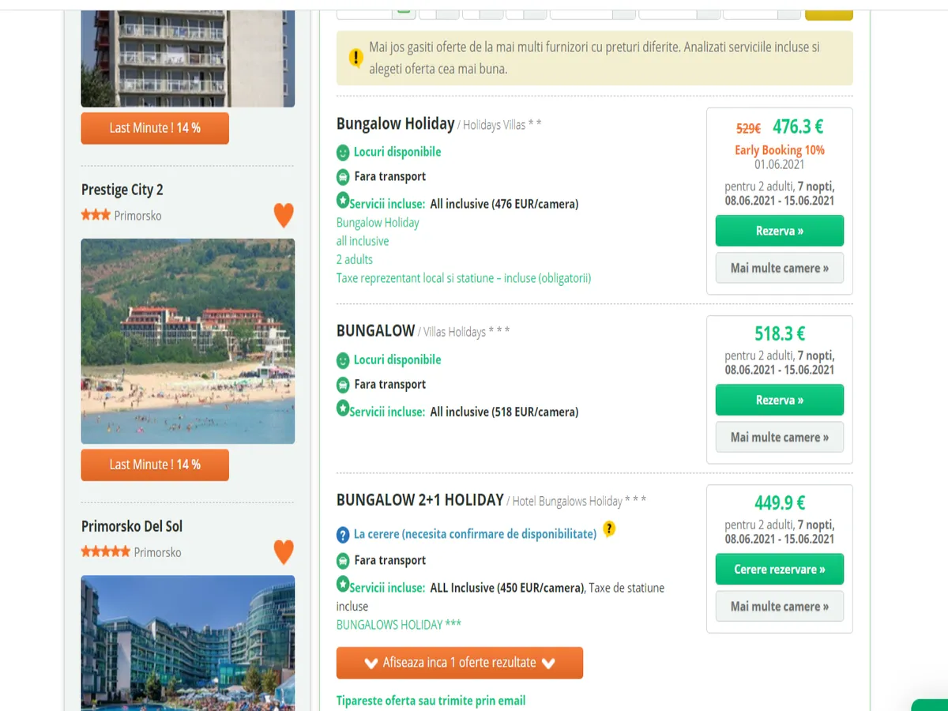Favorite Prestige City 2 with the heart icon
Viewport: 948px width, 711px height.
tap(284, 215)
